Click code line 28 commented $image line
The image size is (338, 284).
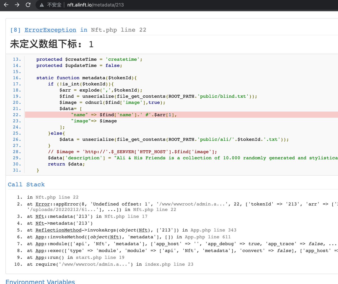[132, 152]
